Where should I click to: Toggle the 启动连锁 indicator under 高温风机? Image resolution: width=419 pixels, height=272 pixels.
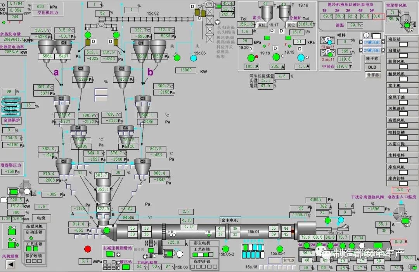tap(31, 238)
